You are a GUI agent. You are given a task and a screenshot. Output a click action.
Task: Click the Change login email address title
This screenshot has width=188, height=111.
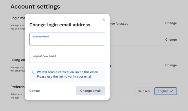60,25
